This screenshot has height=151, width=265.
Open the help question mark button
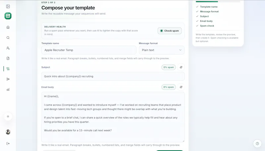(257, 144)
